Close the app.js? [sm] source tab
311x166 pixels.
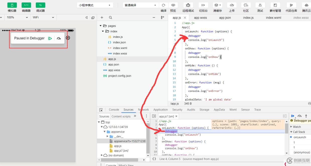176,116
